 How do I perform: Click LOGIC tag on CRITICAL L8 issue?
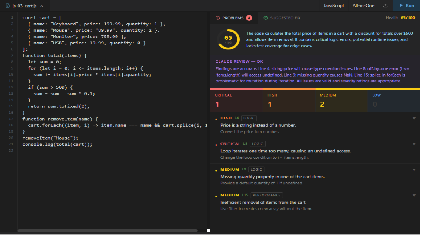click(x=258, y=144)
